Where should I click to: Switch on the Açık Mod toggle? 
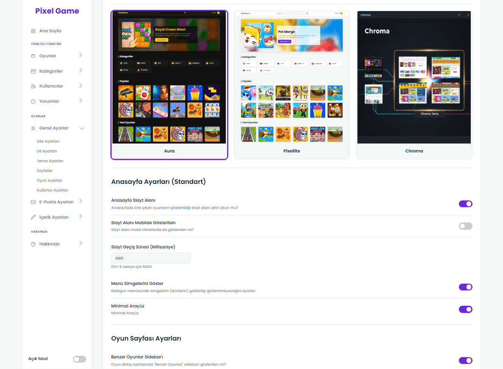pyautogui.click(x=79, y=359)
